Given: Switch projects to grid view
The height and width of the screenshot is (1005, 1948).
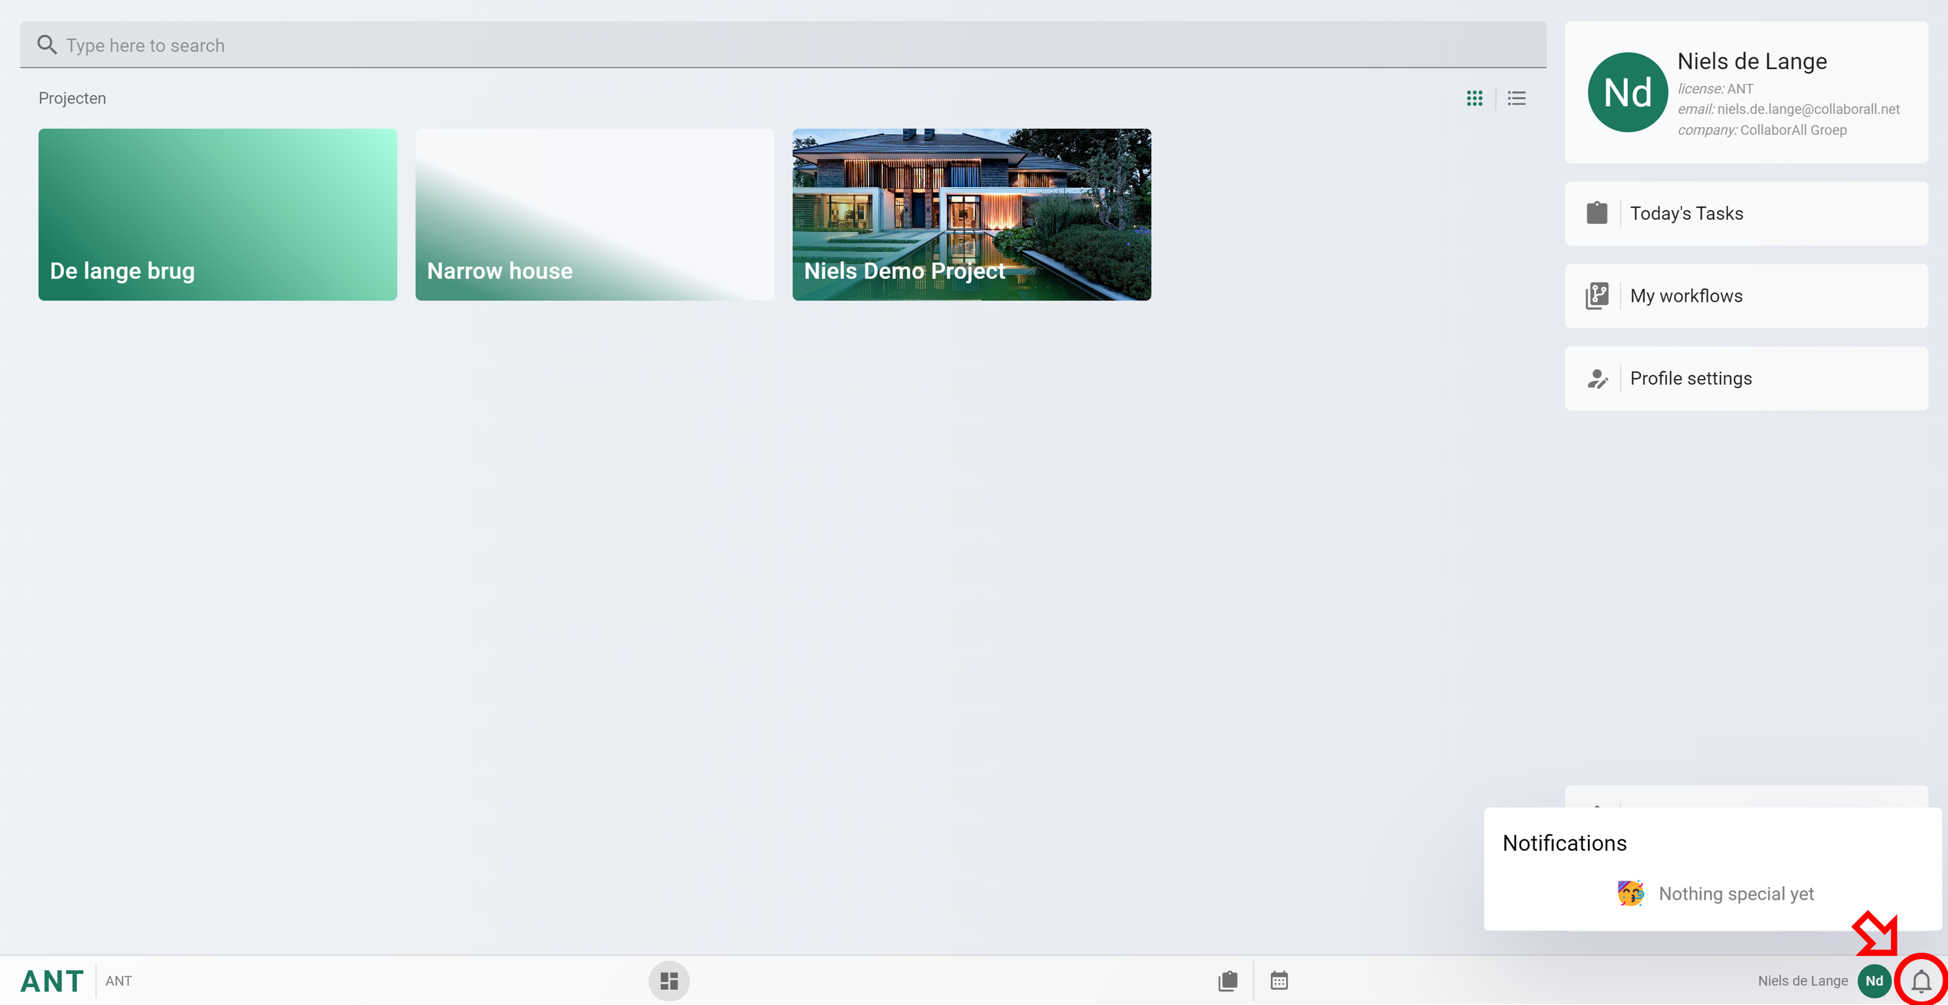Looking at the screenshot, I should [1474, 98].
